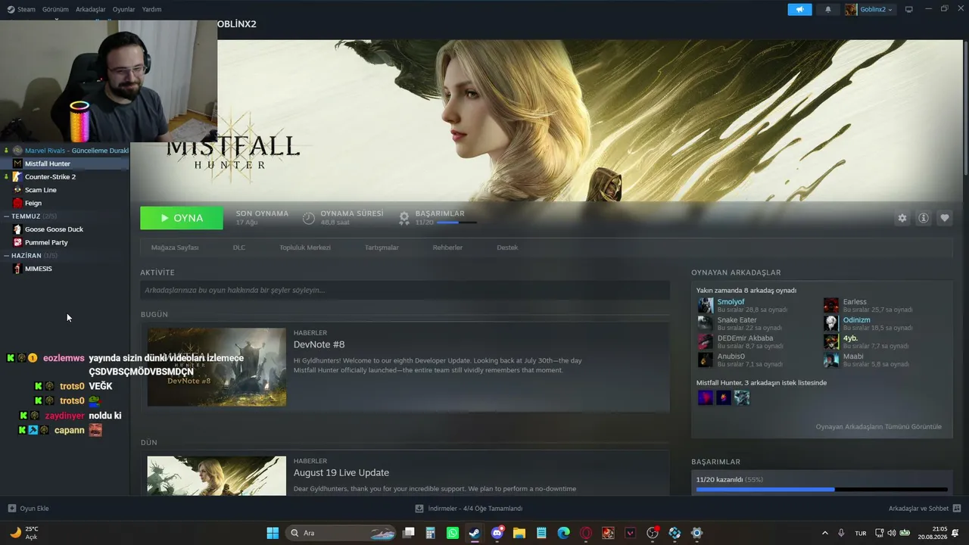Open the August 19 Live Update thumbnail
This screenshot has width=969, height=545.
click(x=217, y=475)
